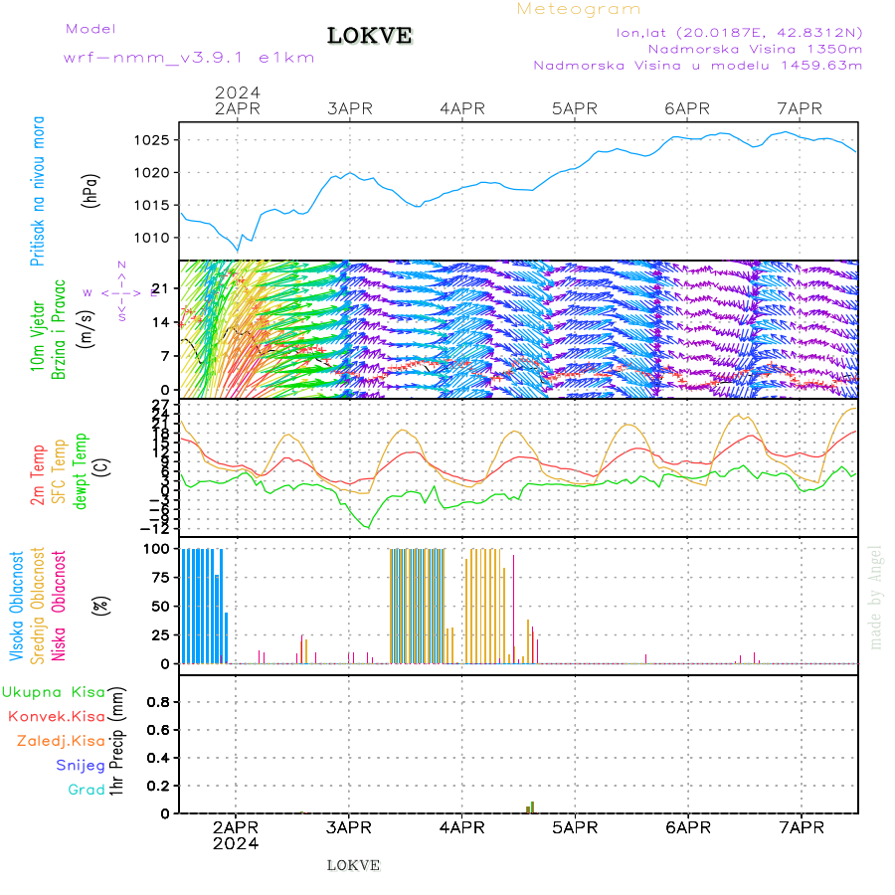Screen dimensions: 895x895
Task: Click "3APR" on the bottom date axis
Action: pyautogui.click(x=349, y=827)
